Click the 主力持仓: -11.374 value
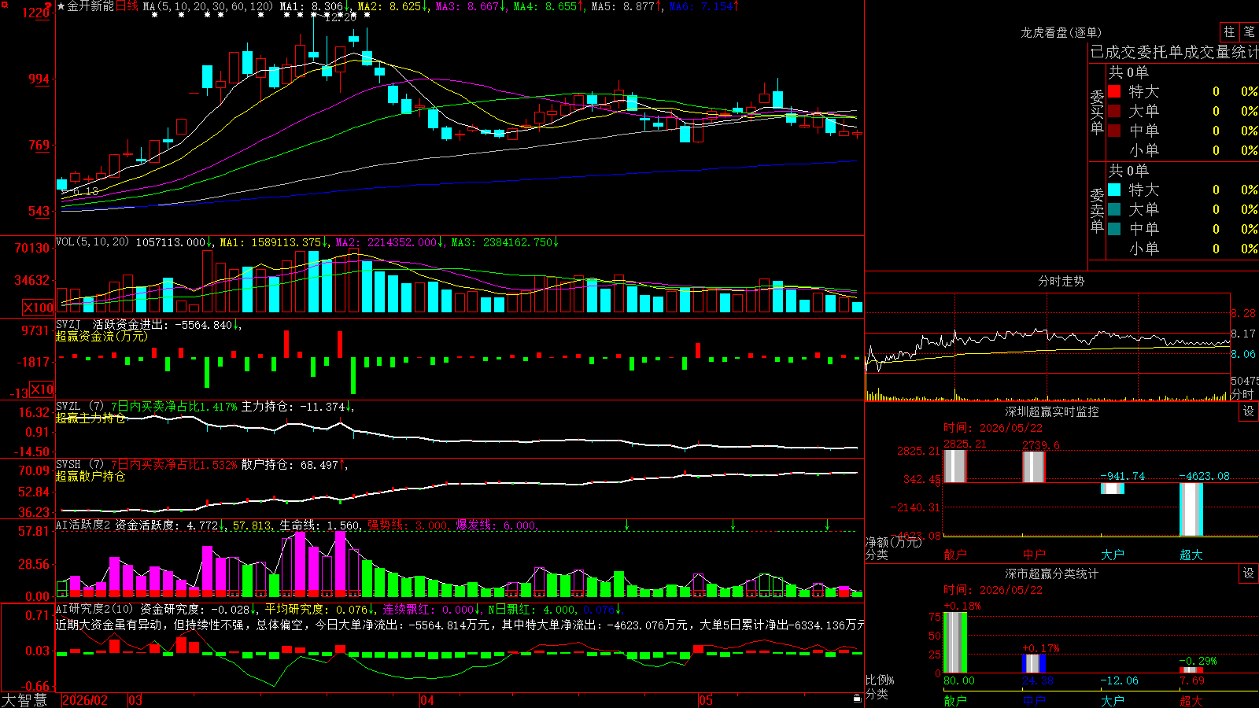1259x708 pixels. pos(297,407)
